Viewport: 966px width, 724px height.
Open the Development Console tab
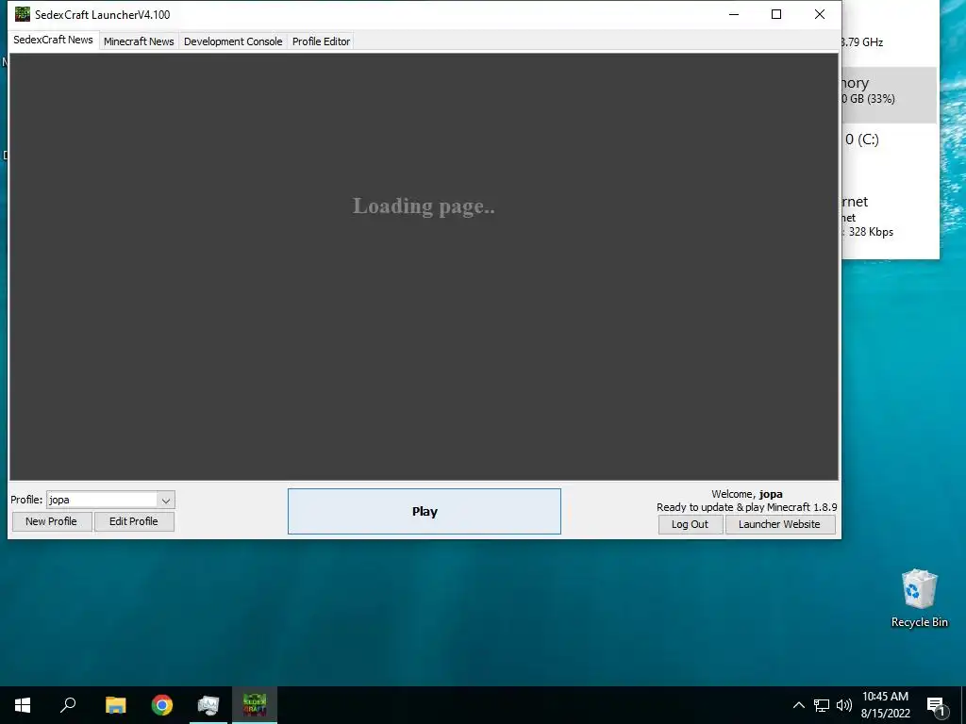[x=233, y=41]
